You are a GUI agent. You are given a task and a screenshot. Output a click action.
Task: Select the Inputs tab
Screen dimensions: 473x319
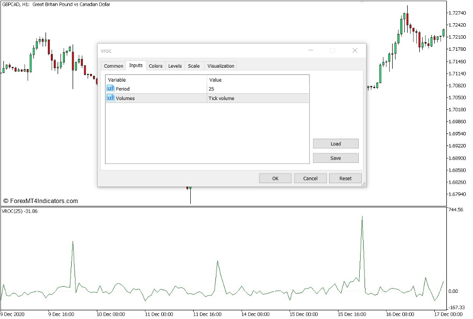point(136,66)
